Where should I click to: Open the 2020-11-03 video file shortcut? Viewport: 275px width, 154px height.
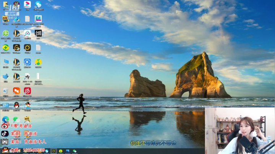[27, 77]
